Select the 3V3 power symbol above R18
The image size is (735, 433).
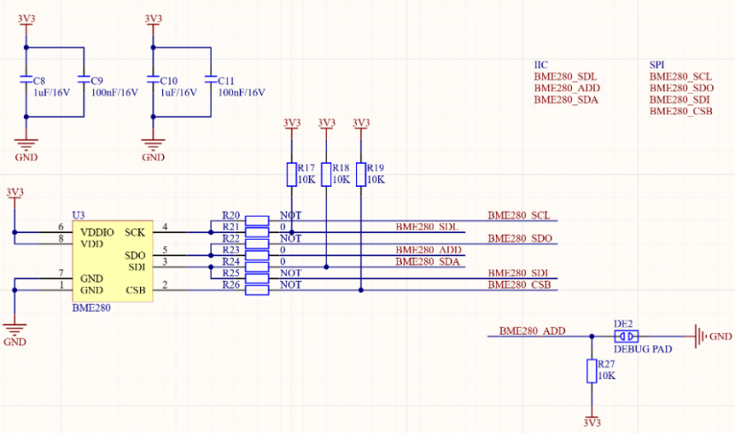click(326, 123)
